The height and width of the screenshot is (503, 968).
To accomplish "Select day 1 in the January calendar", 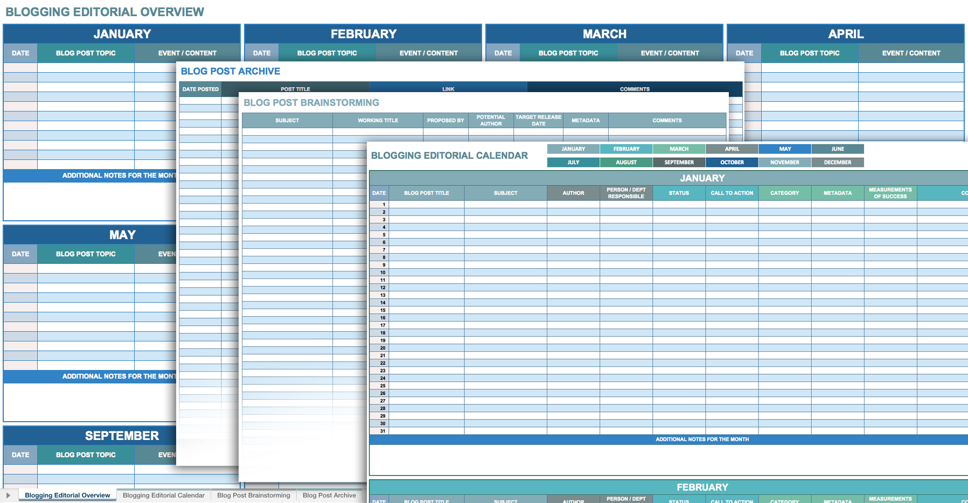I will tap(379, 205).
